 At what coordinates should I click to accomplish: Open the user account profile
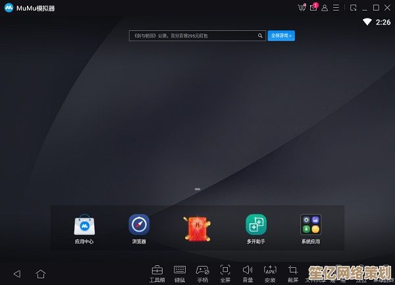325,8
